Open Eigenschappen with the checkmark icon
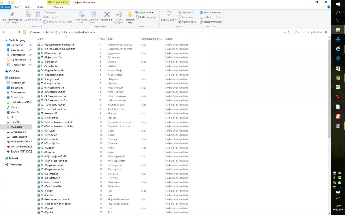This screenshot has height=215, width=345. 169,15
